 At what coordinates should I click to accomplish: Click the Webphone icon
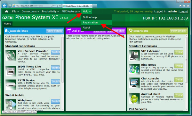pyautogui.click(x=11, y=104)
